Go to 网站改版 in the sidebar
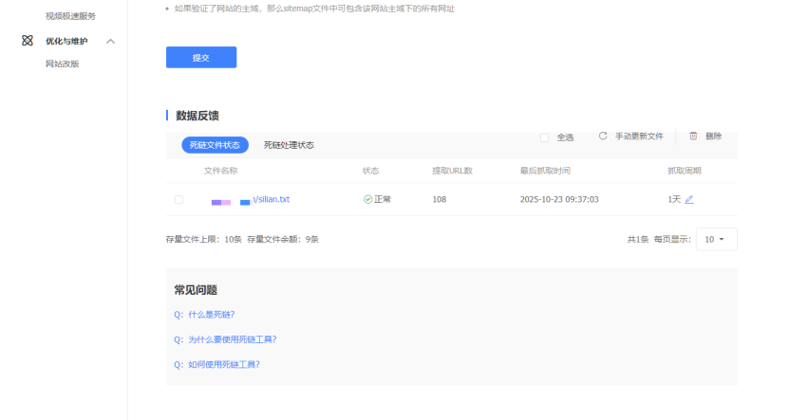The image size is (807, 420). (x=63, y=64)
